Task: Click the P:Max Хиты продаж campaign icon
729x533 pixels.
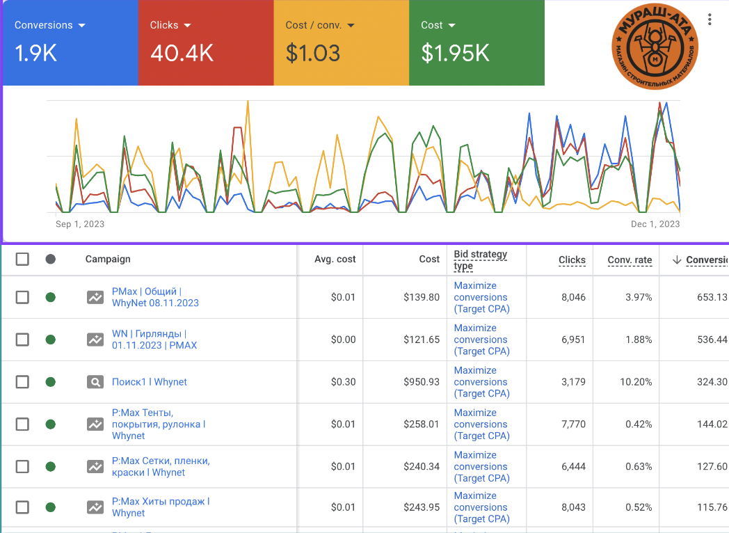Action: coord(95,507)
